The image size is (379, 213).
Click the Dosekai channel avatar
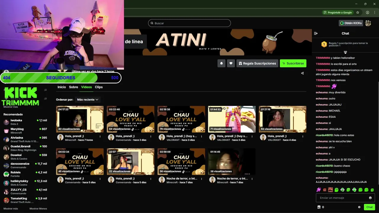pos(6,157)
